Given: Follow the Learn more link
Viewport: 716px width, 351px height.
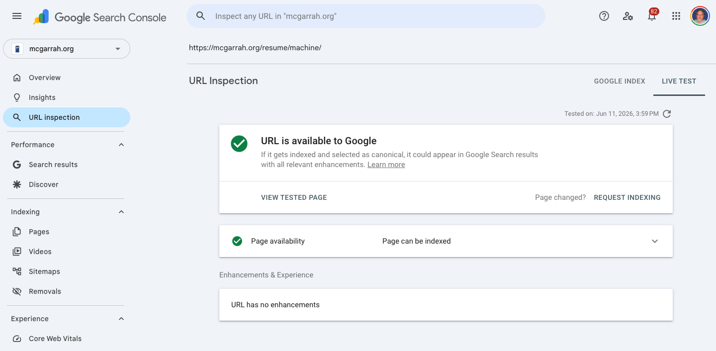Looking at the screenshot, I should click(386, 165).
